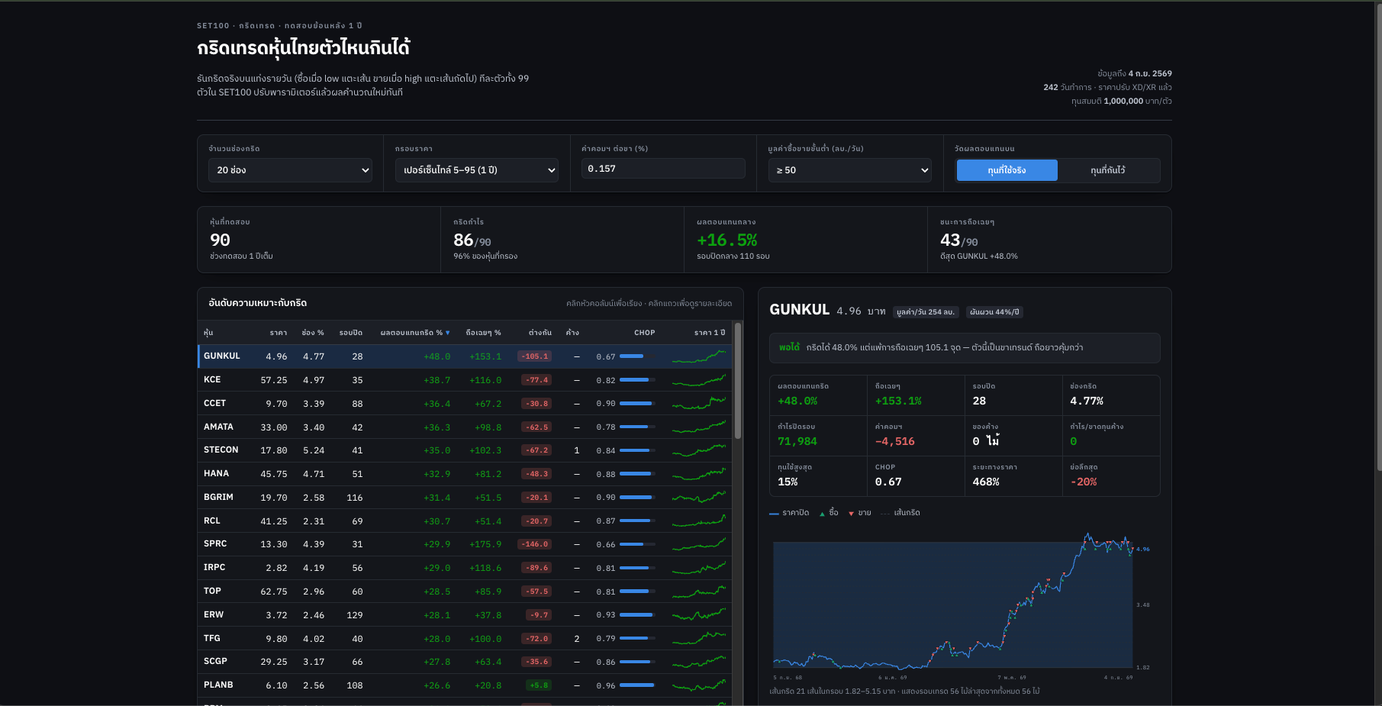Click the ผันผวน 44%/ปี volatility badge
This screenshot has width=1382, height=706.
994,312
